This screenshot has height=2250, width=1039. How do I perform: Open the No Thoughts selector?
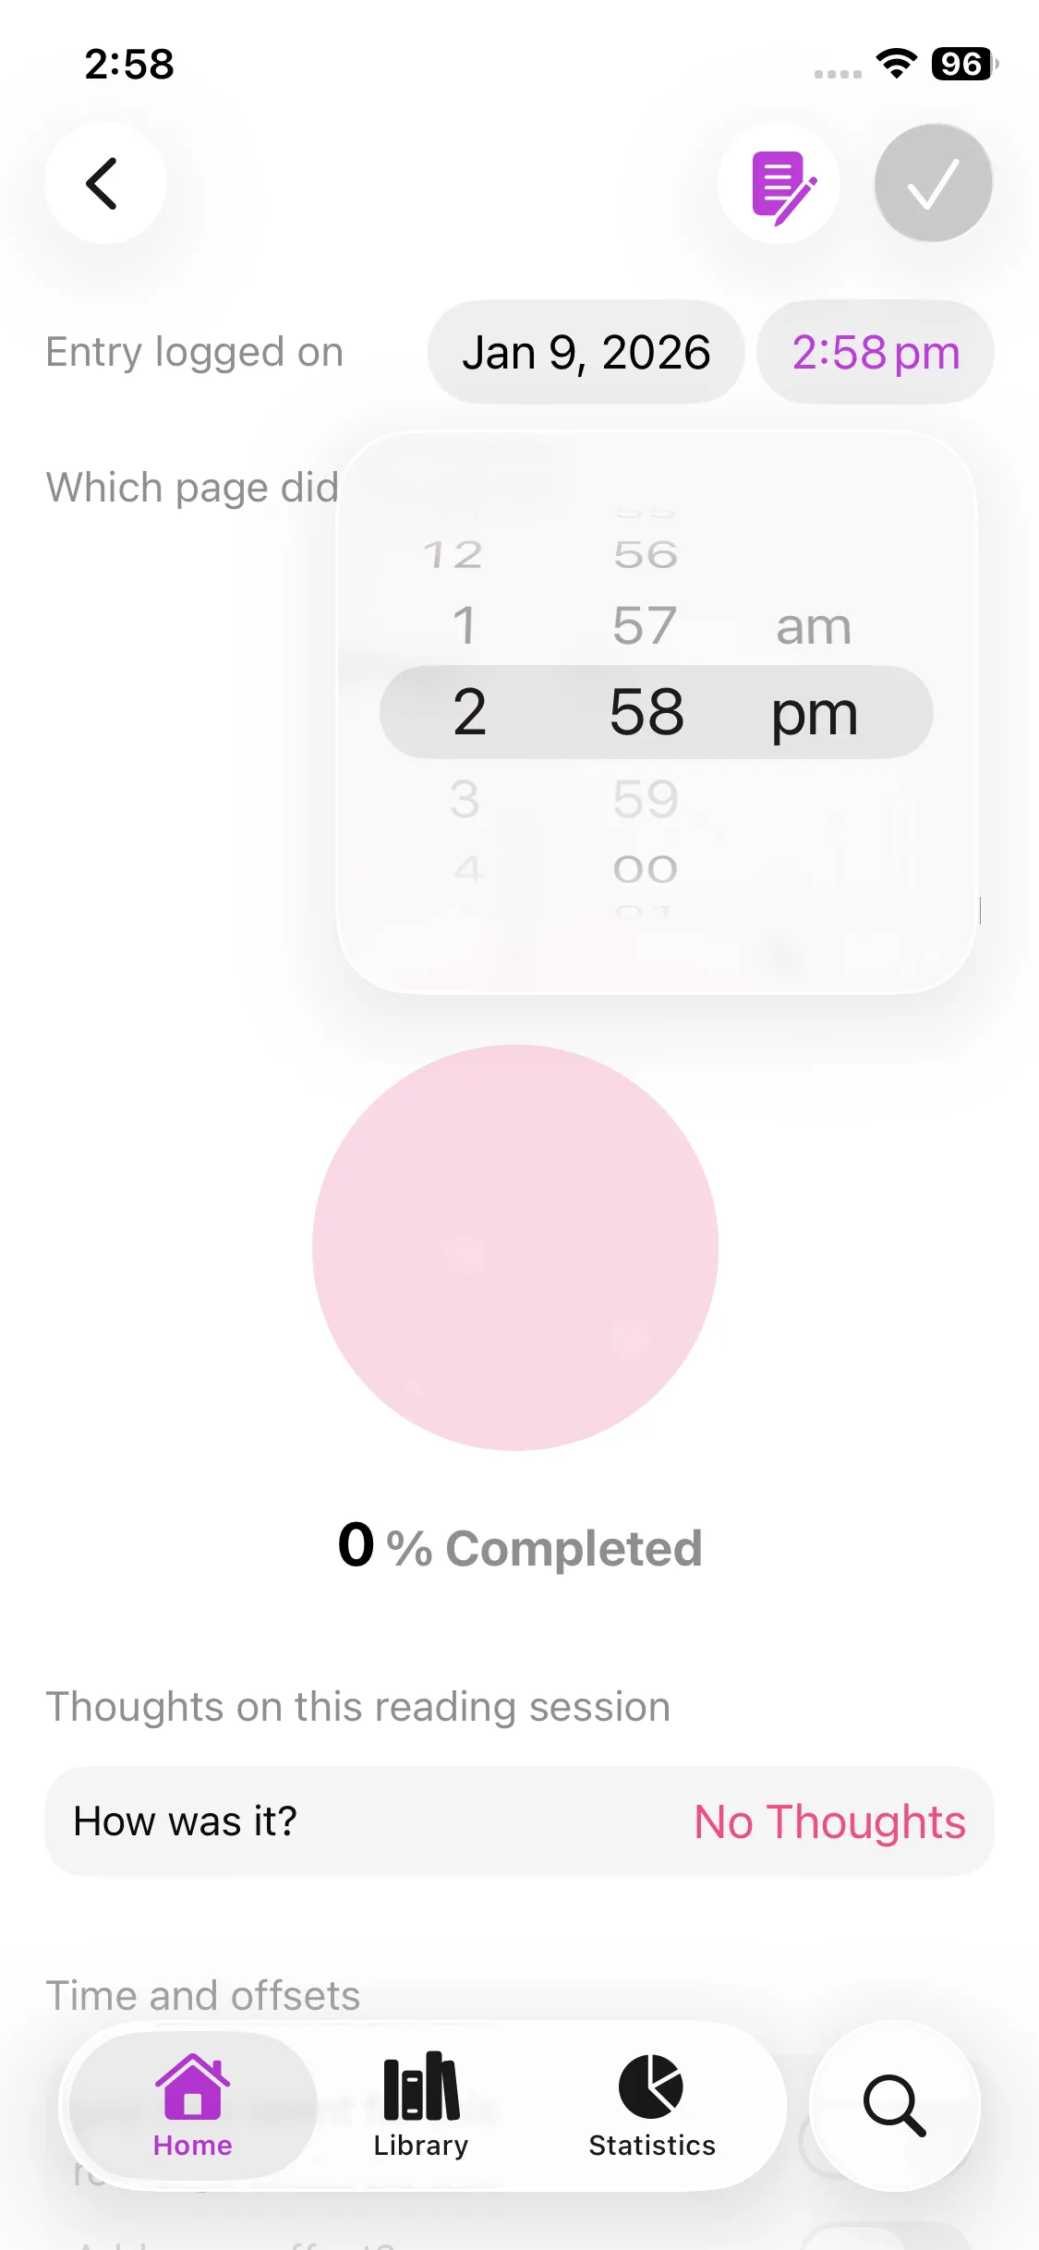tap(829, 1822)
